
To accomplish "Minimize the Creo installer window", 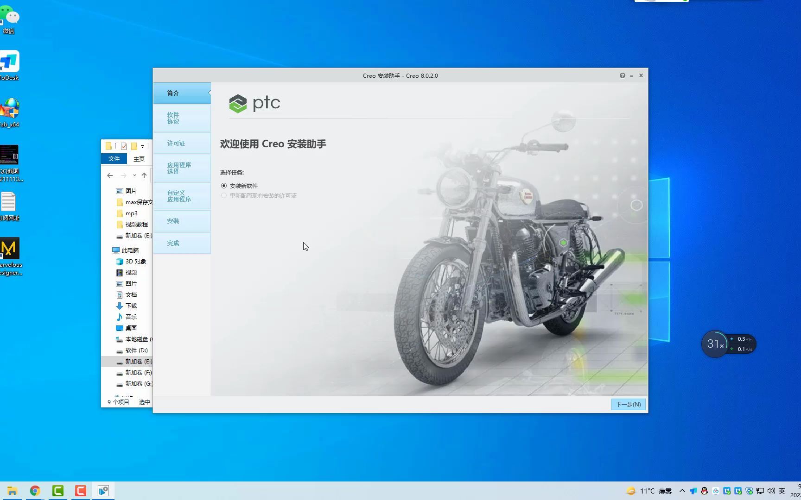I will point(631,75).
